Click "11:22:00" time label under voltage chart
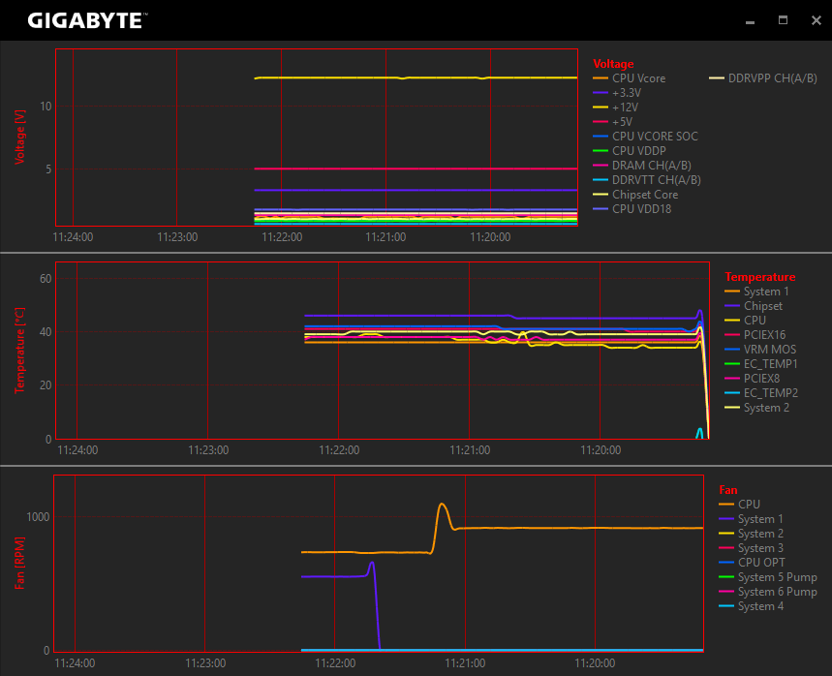 click(282, 237)
